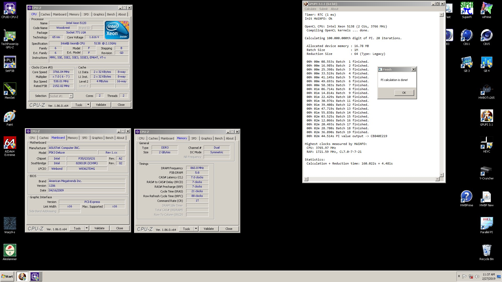The image size is (502, 282).
Task: Open Tools dropdown arrow in Mainboard window
Action: click(x=87, y=228)
